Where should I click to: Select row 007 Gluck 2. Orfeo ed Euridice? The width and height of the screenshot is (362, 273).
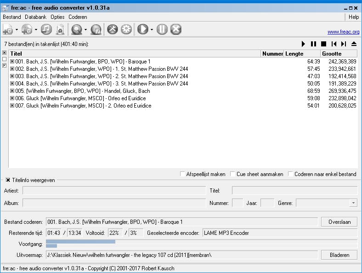coord(183,106)
